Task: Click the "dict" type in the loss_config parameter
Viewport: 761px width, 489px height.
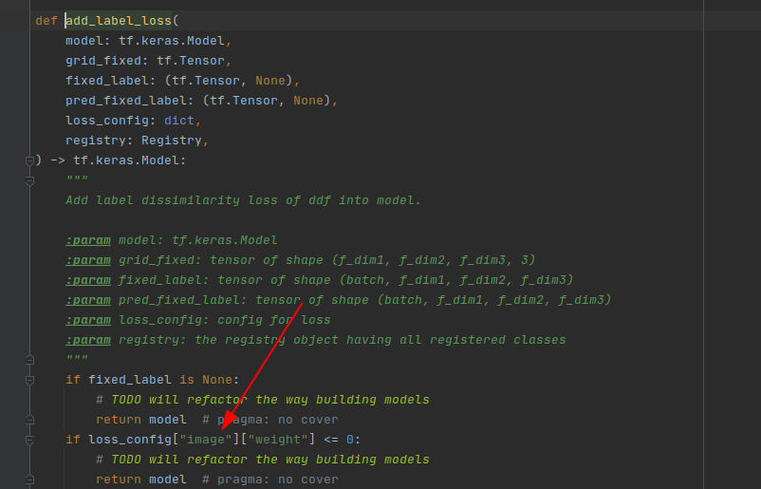Action: tap(179, 121)
